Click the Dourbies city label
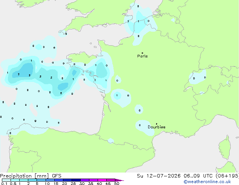This screenshot has width=239, height=185. 156,127
